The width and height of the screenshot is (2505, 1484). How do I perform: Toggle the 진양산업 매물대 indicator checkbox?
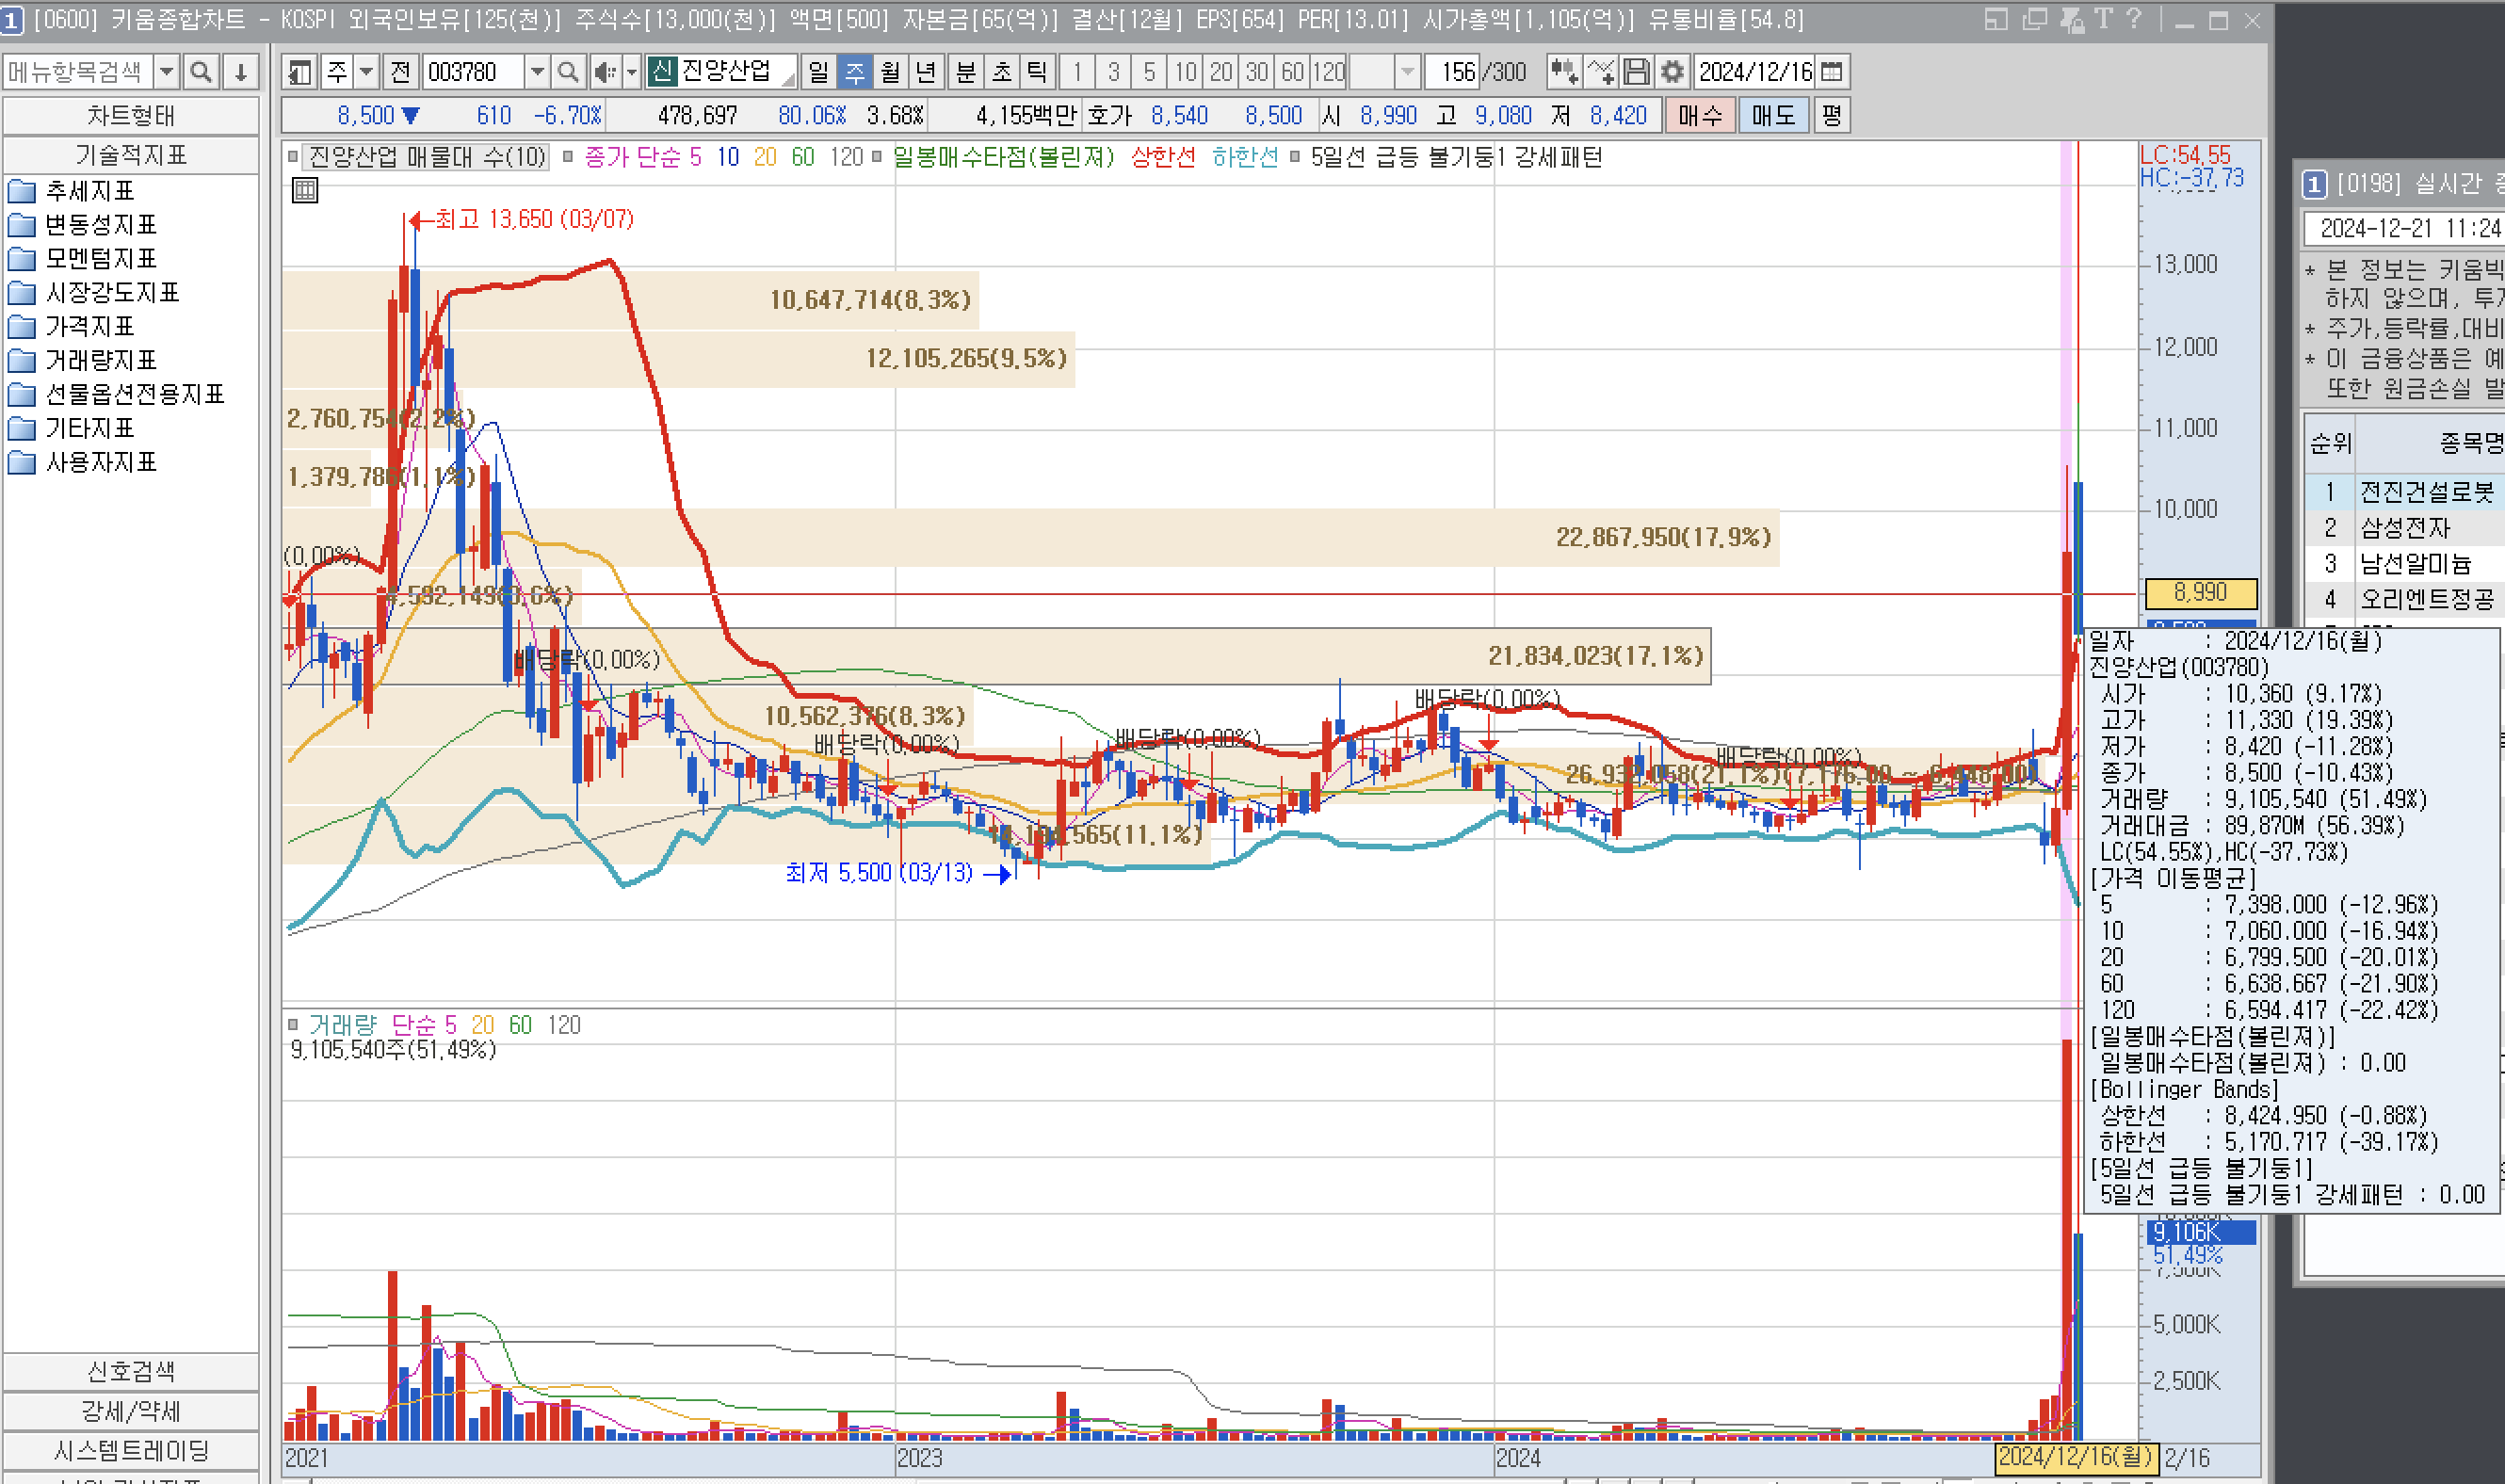(x=293, y=157)
